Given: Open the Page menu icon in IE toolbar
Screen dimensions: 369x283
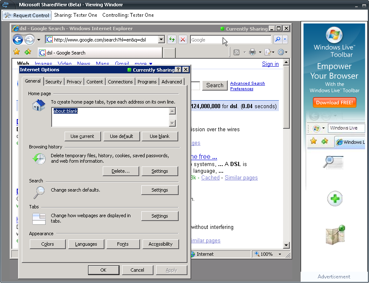Looking at the screenshot, I should pyautogui.click(x=268, y=52).
